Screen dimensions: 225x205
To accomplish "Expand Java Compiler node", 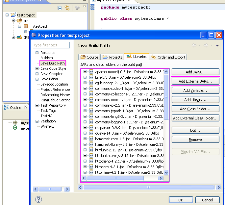I will pos(37,74).
